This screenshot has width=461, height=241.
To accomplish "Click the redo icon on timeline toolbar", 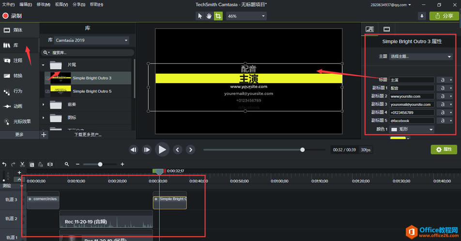I will [13, 164].
